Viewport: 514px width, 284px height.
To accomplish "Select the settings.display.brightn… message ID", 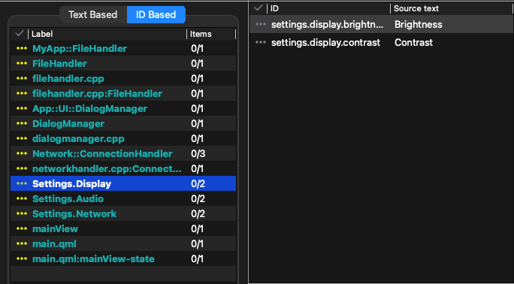I will (x=327, y=25).
